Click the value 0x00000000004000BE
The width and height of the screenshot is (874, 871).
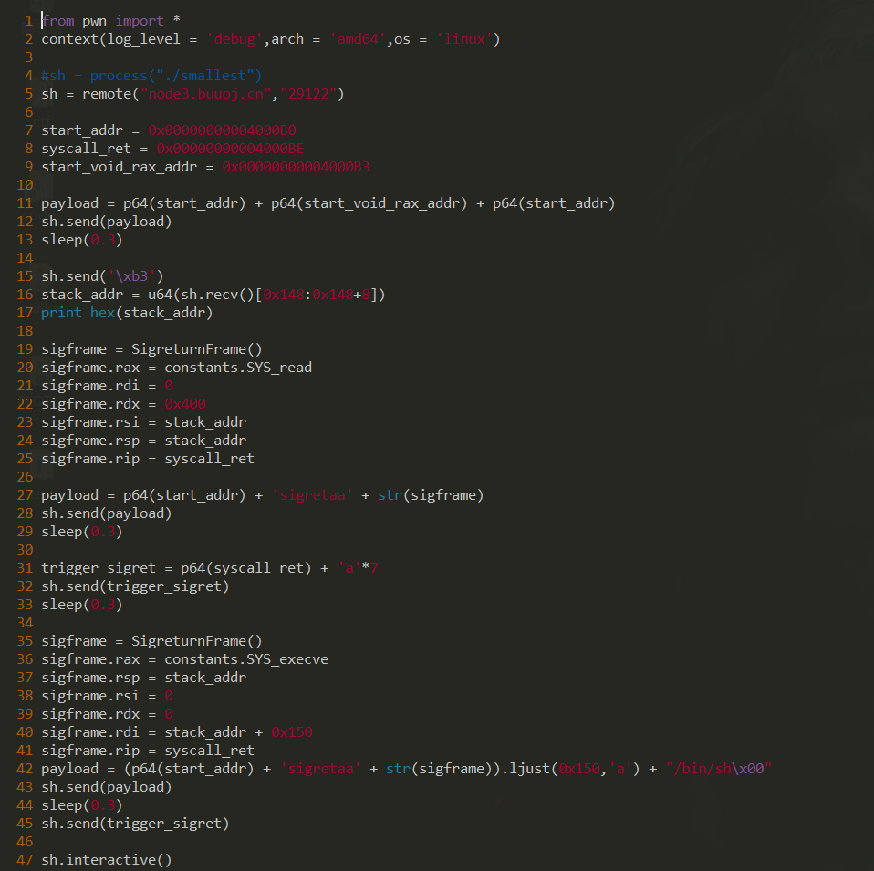[230, 149]
